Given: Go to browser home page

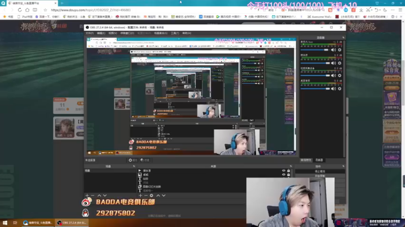Looking at the screenshot, I should click(x=27, y=10).
